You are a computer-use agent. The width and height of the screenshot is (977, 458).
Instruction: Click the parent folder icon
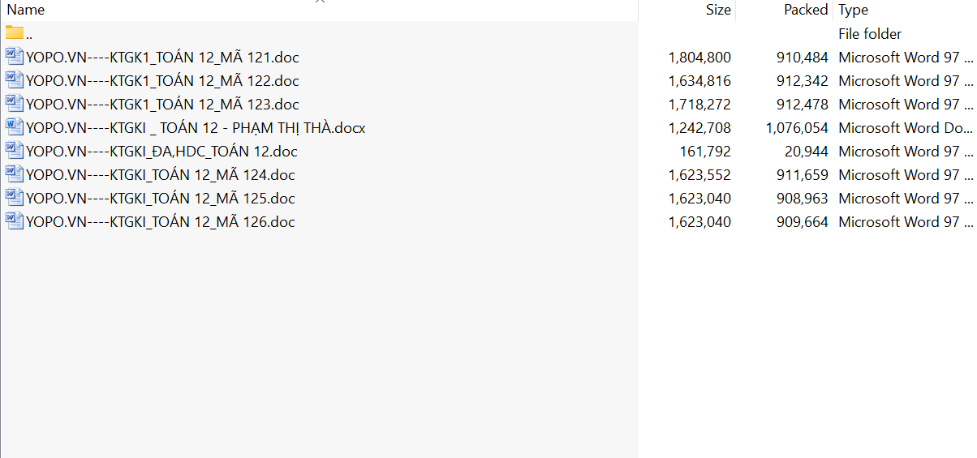pyautogui.click(x=15, y=33)
